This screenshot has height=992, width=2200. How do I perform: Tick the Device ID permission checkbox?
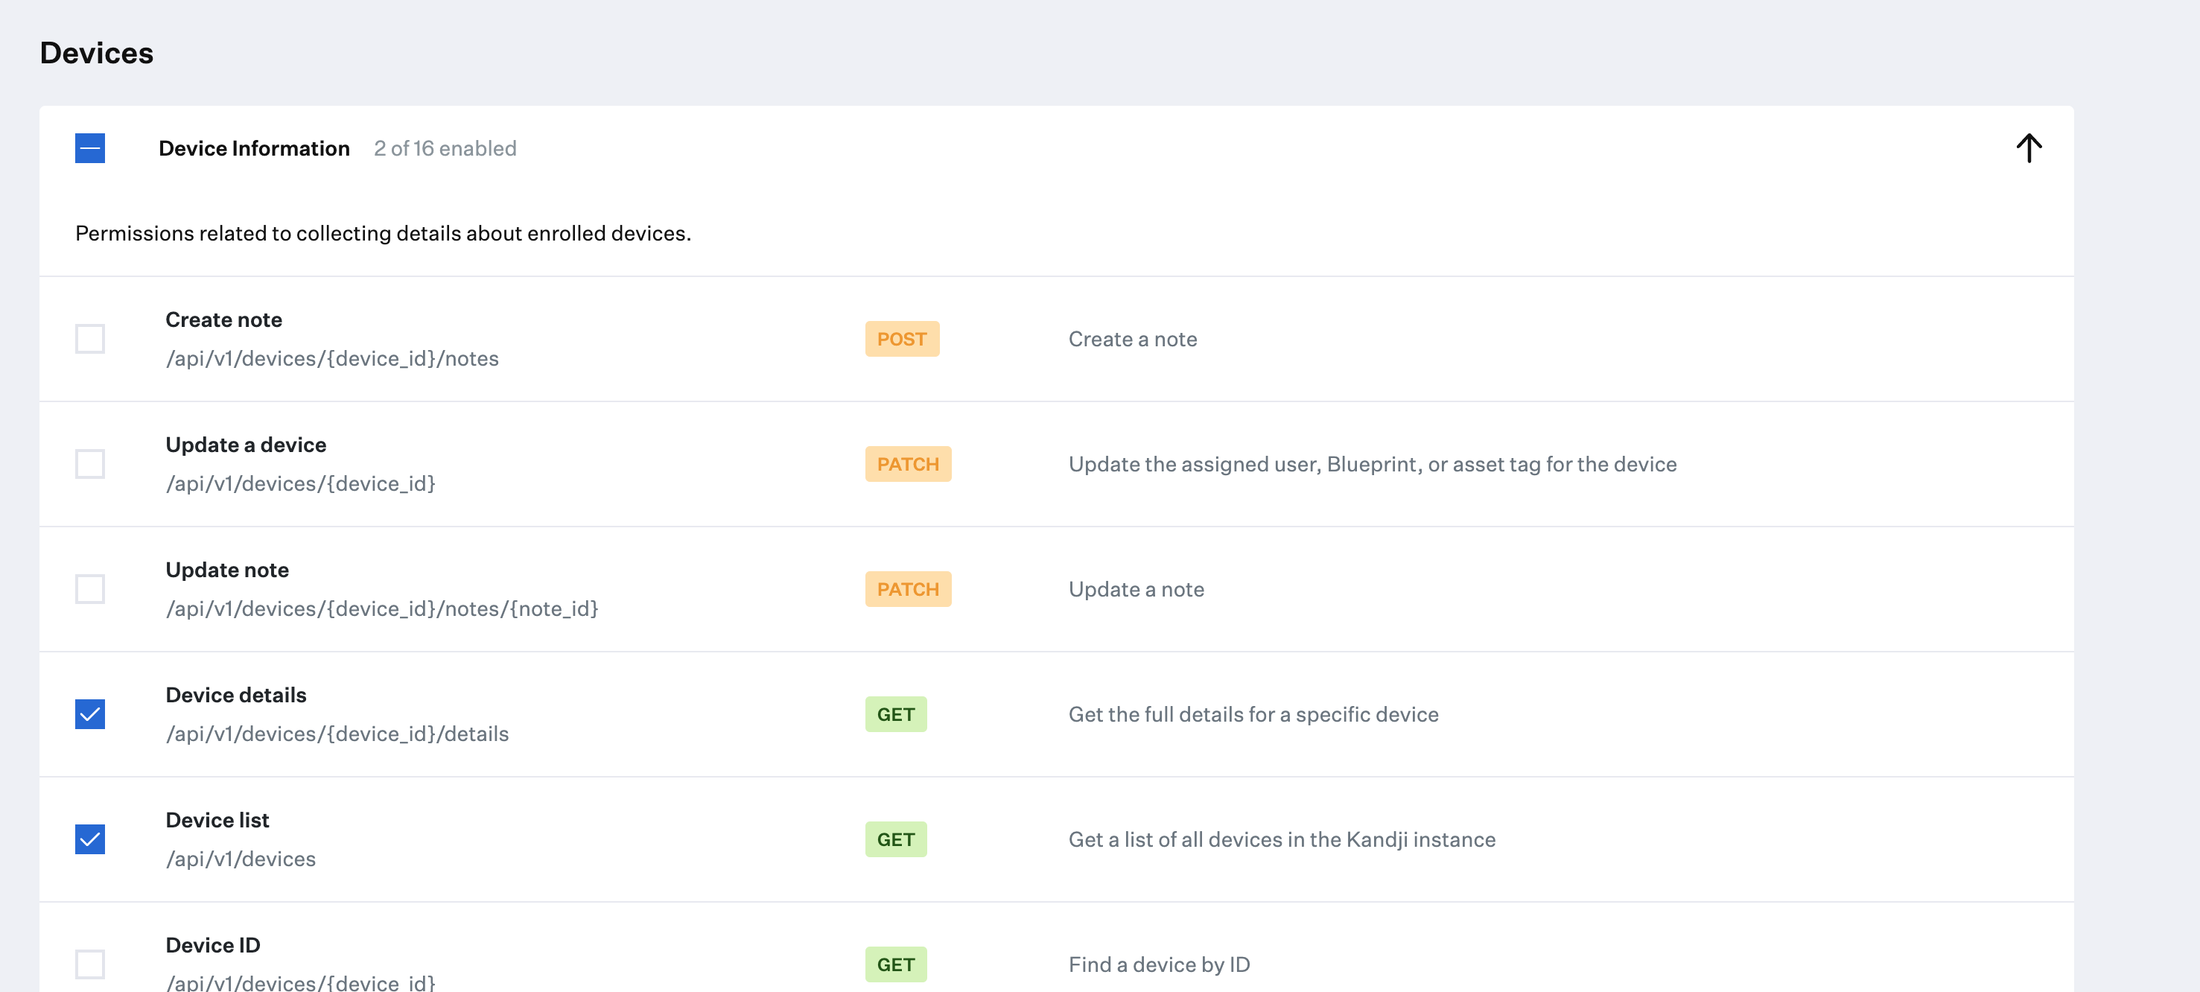pos(89,964)
